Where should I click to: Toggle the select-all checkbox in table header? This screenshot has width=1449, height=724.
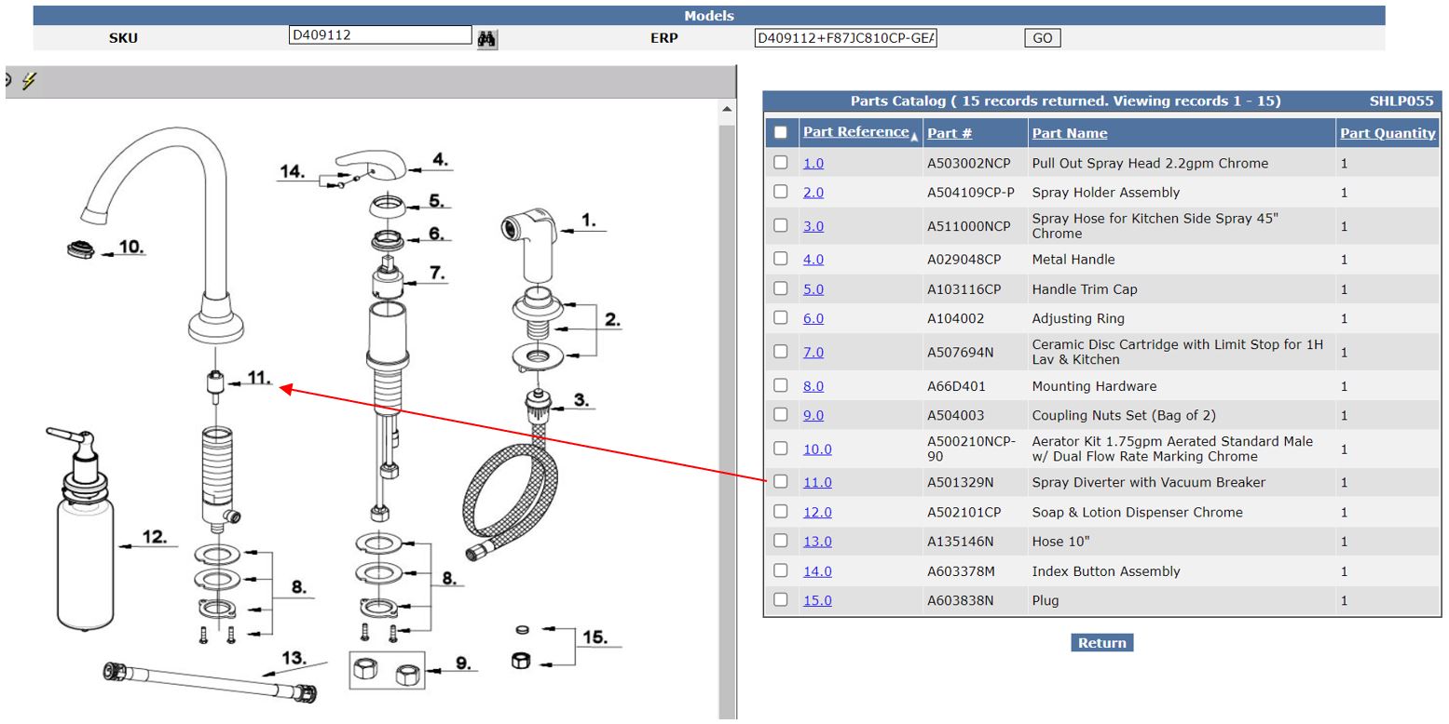781,132
